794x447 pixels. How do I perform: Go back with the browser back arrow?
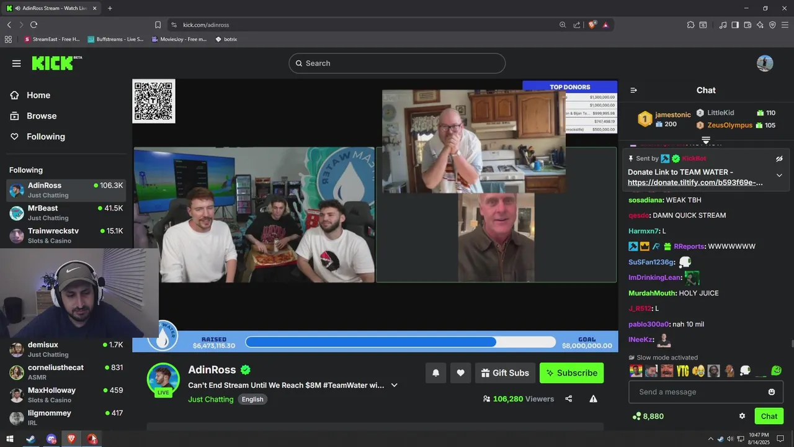[x=9, y=25]
